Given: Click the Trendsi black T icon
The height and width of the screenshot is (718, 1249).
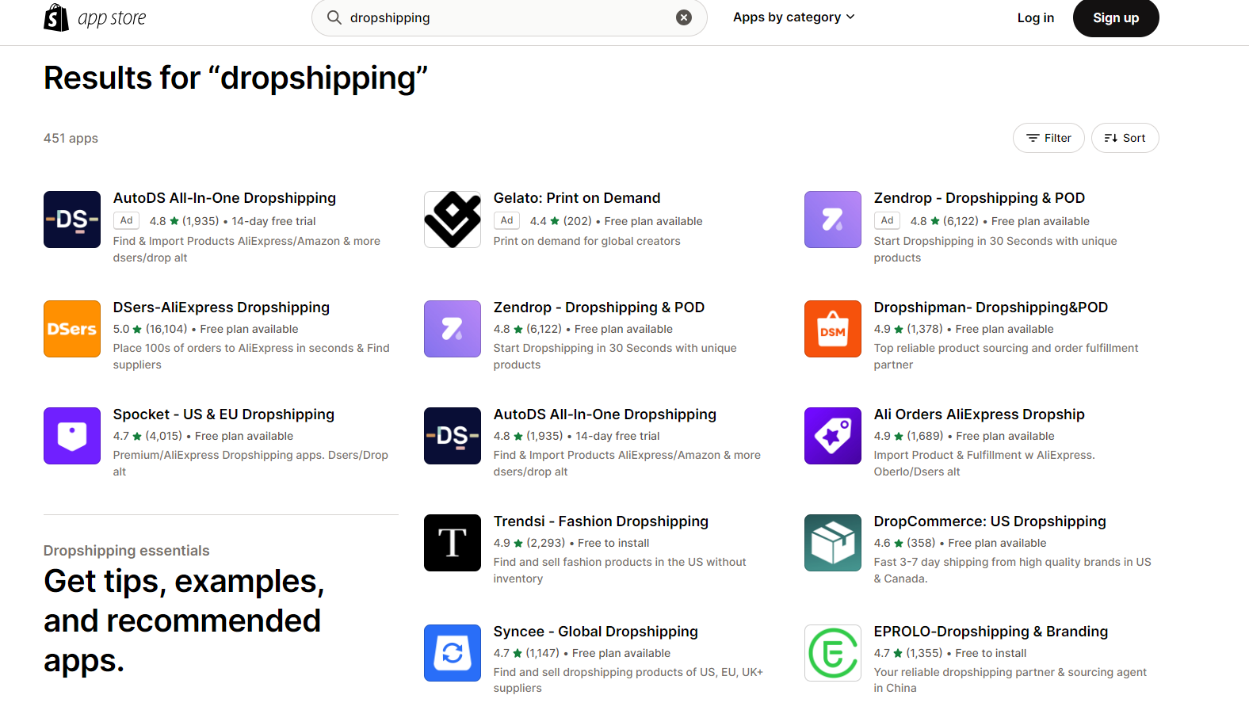Looking at the screenshot, I should [x=453, y=543].
